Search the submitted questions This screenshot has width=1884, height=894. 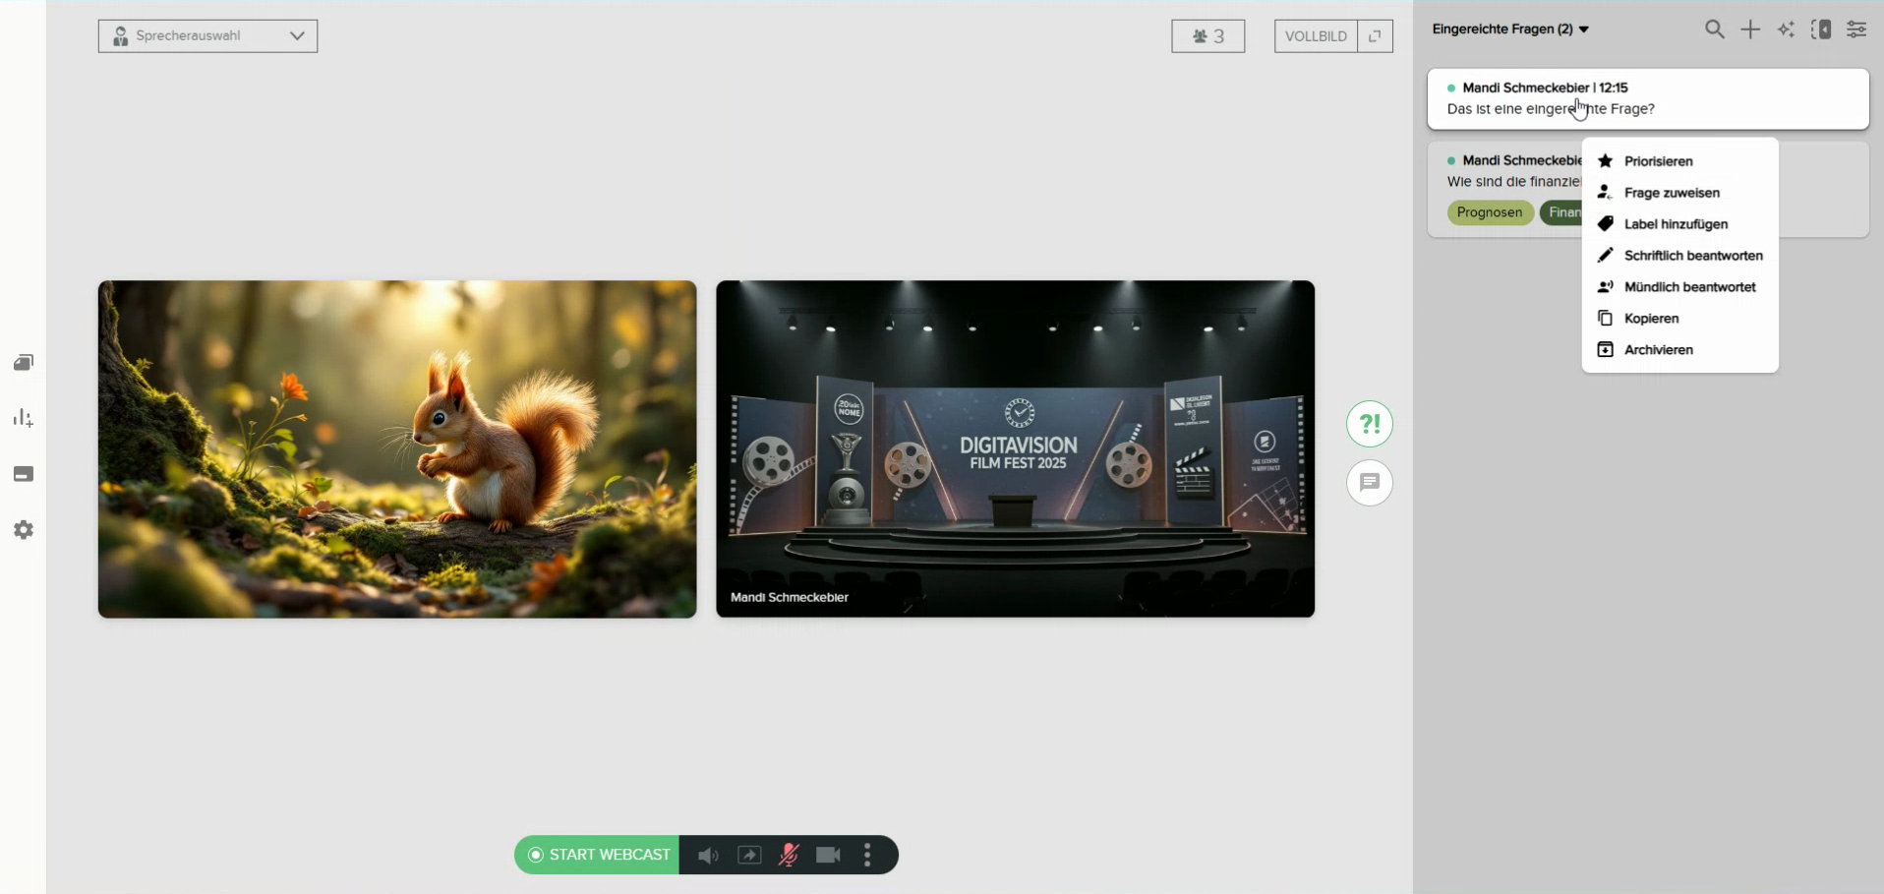(x=1714, y=30)
